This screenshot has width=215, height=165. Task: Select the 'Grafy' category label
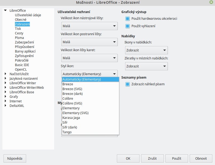14,96
